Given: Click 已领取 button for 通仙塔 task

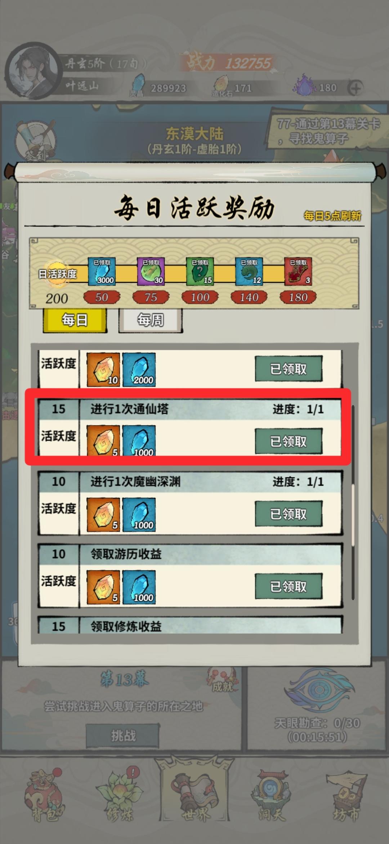Looking at the screenshot, I should [289, 441].
